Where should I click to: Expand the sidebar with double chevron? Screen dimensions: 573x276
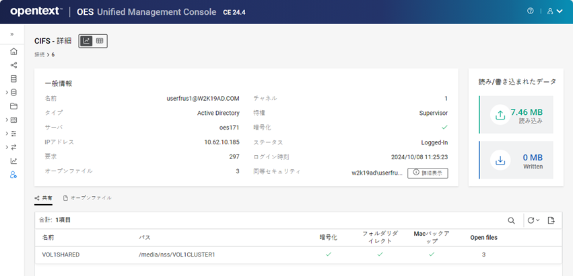11,34
